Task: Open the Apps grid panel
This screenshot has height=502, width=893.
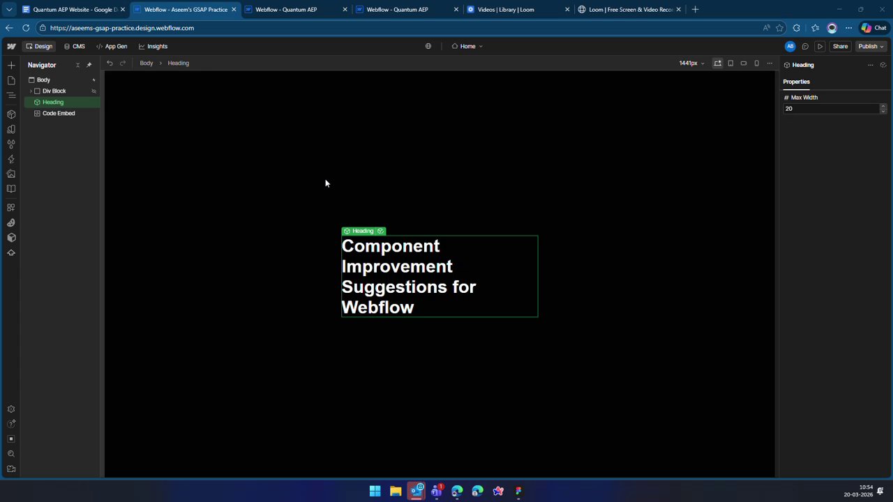Action: coord(10,208)
